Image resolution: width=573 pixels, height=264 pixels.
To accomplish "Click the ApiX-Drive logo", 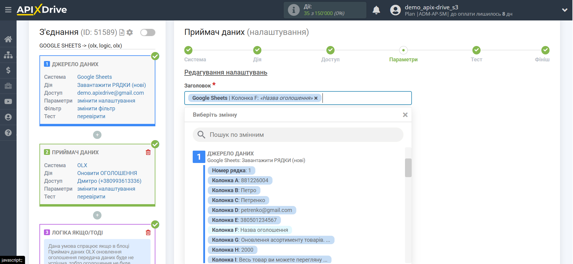I will (x=42, y=10).
